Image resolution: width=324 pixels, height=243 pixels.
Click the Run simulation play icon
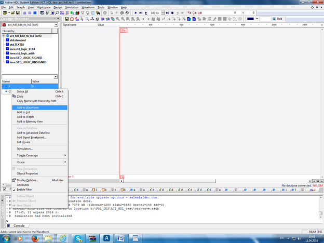[x=136, y=13]
